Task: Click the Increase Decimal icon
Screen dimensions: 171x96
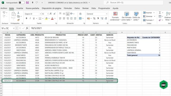Action: (102, 18)
